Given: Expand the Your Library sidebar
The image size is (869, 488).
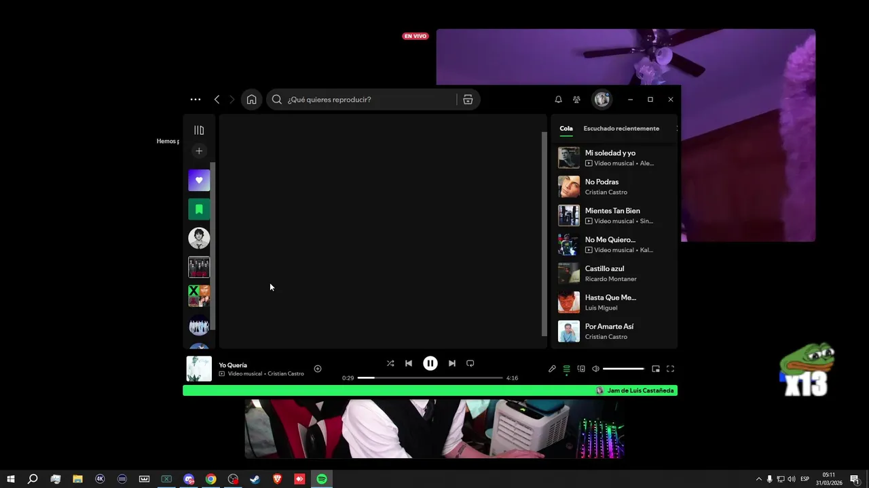Looking at the screenshot, I should [x=199, y=130].
